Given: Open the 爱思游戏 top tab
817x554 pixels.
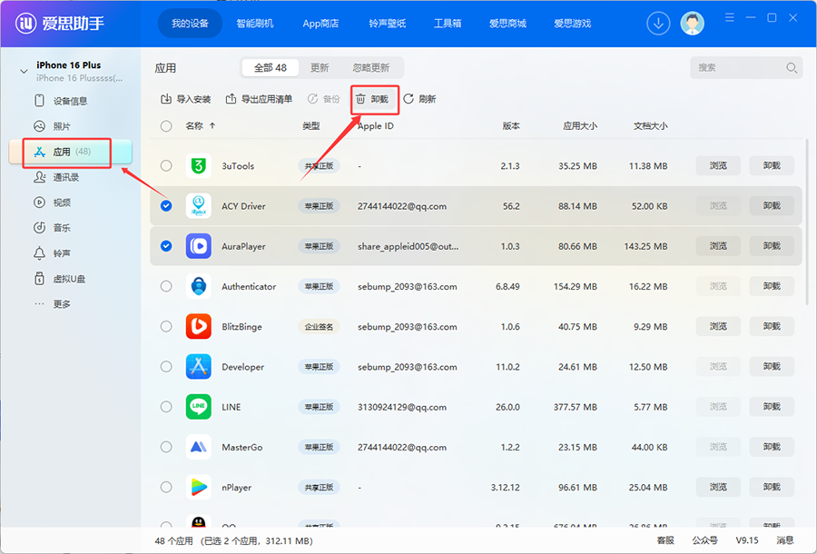Looking at the screenshot, I should coord(572,24).
